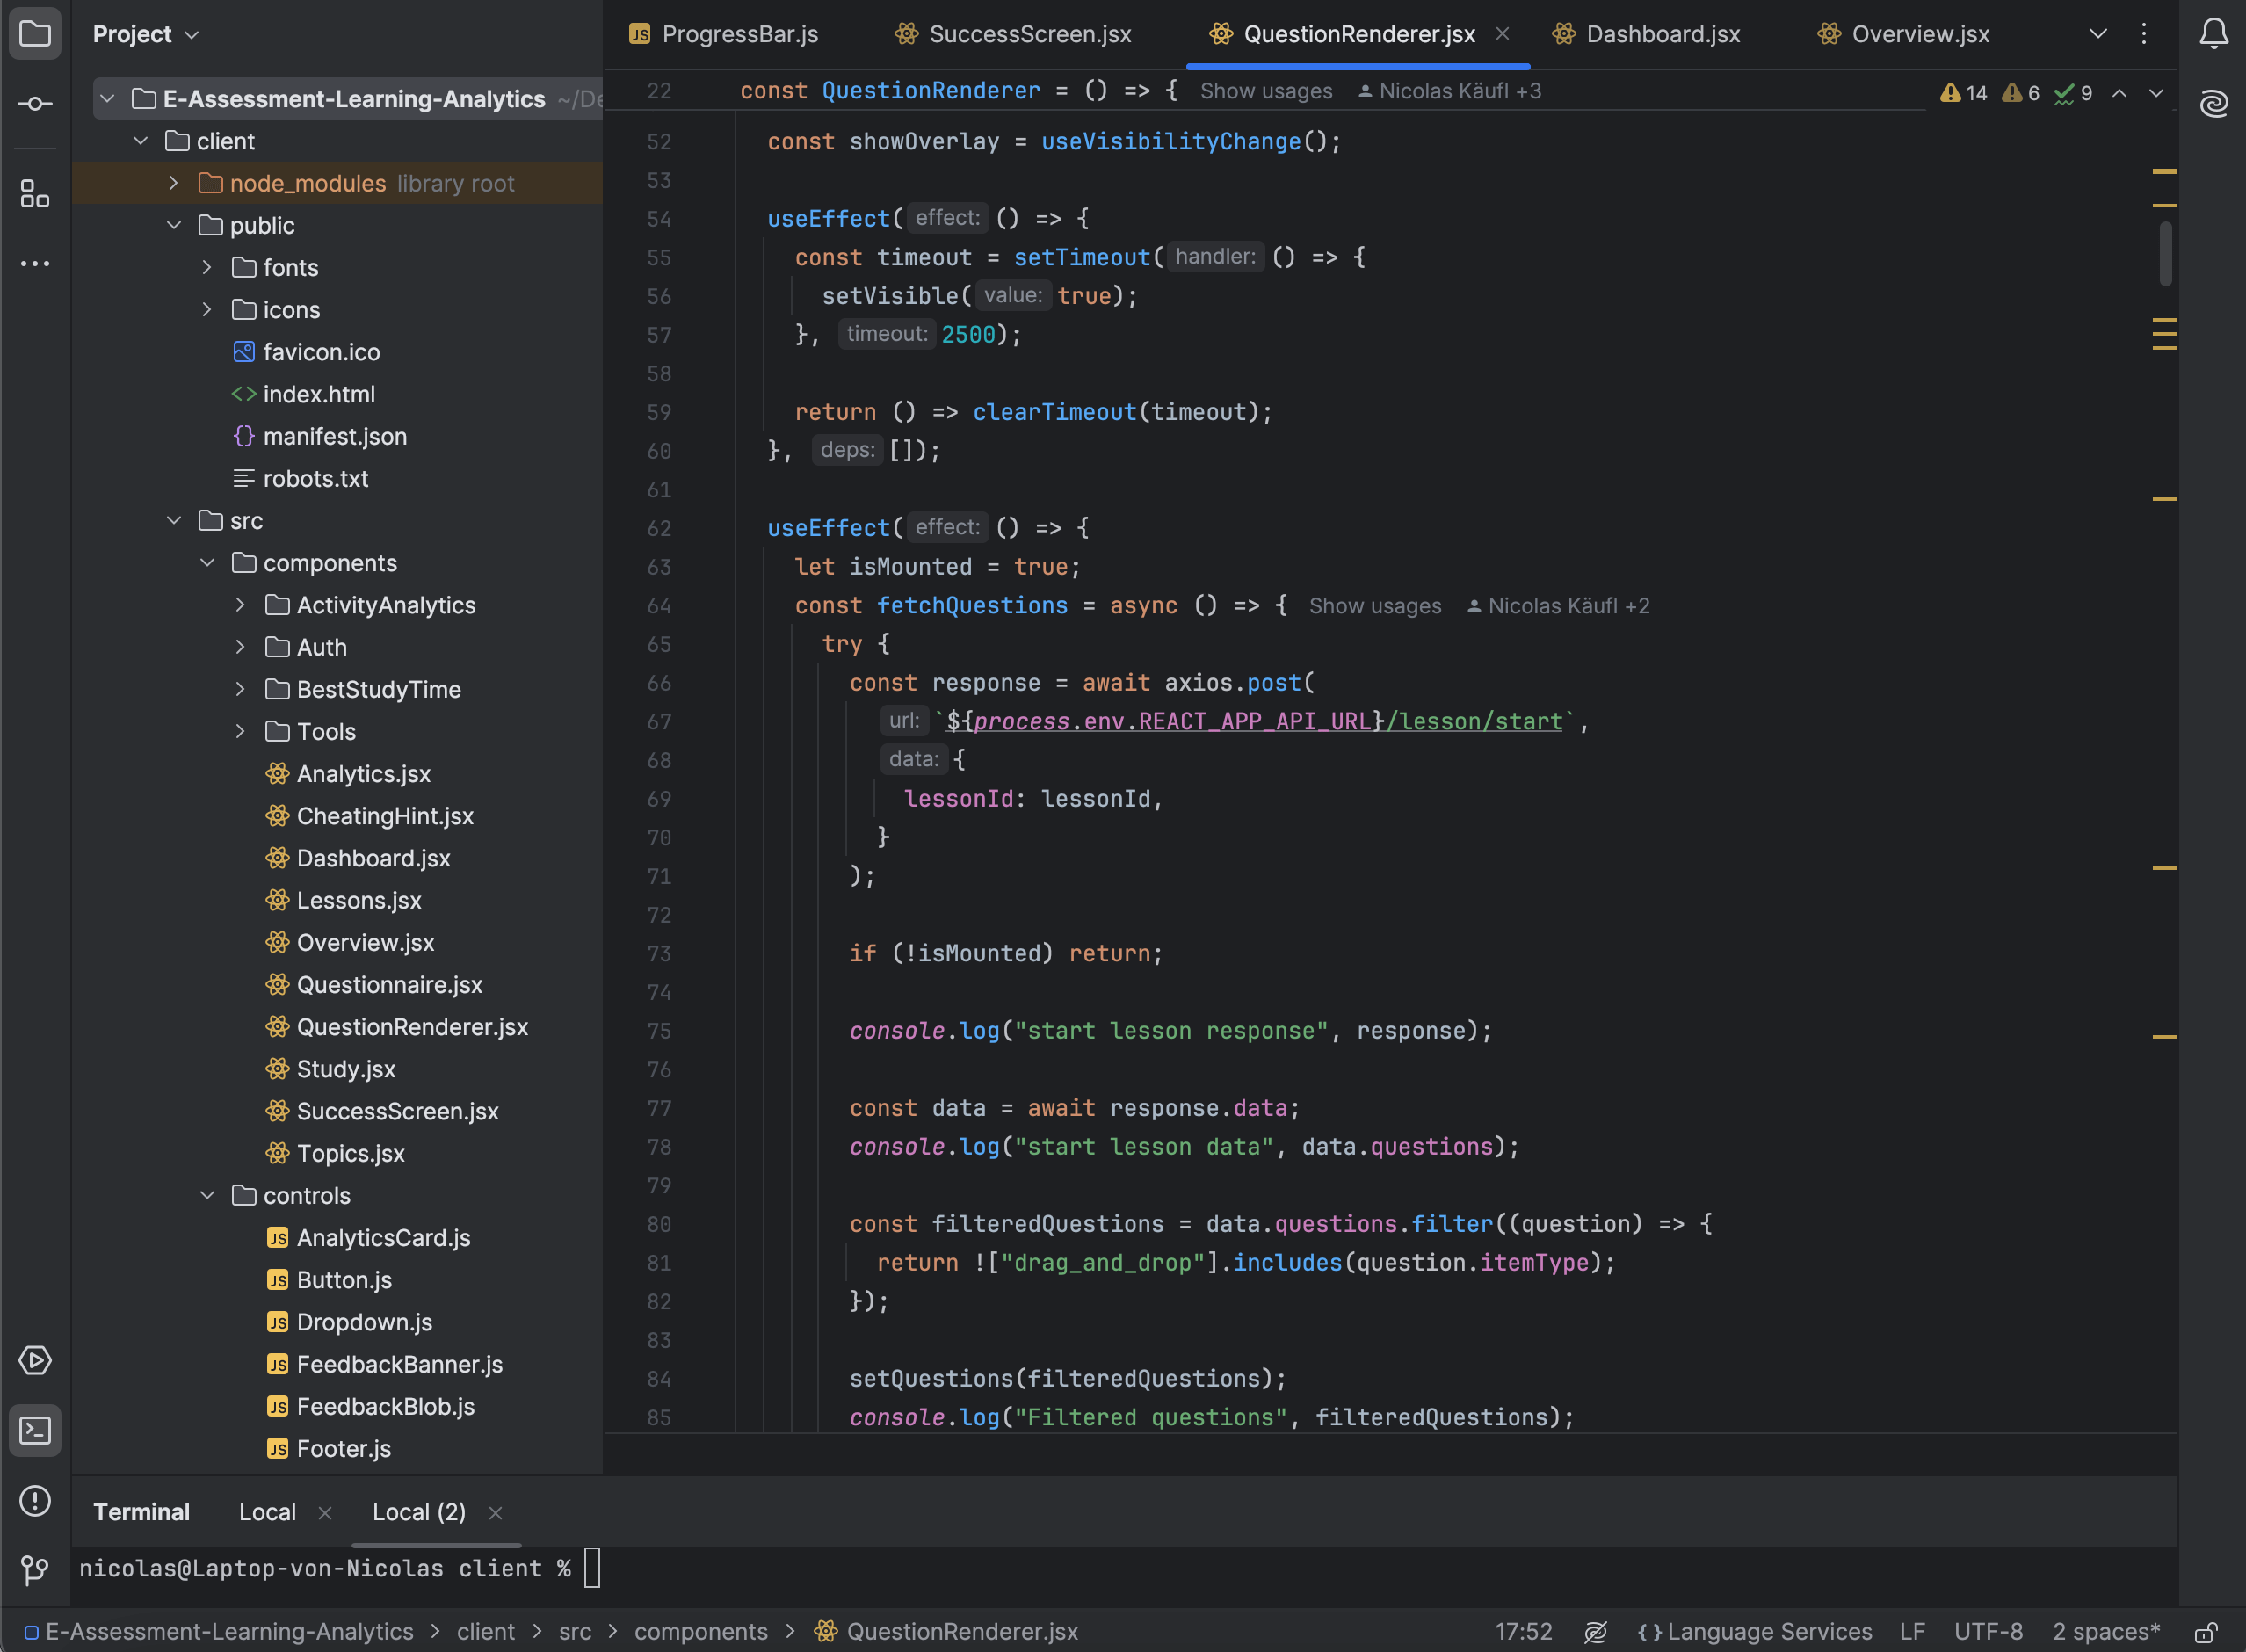Expand the BestStudyTime folder
The image size is (2246, 1652).
pyautogui.click(x=239, y=688)
